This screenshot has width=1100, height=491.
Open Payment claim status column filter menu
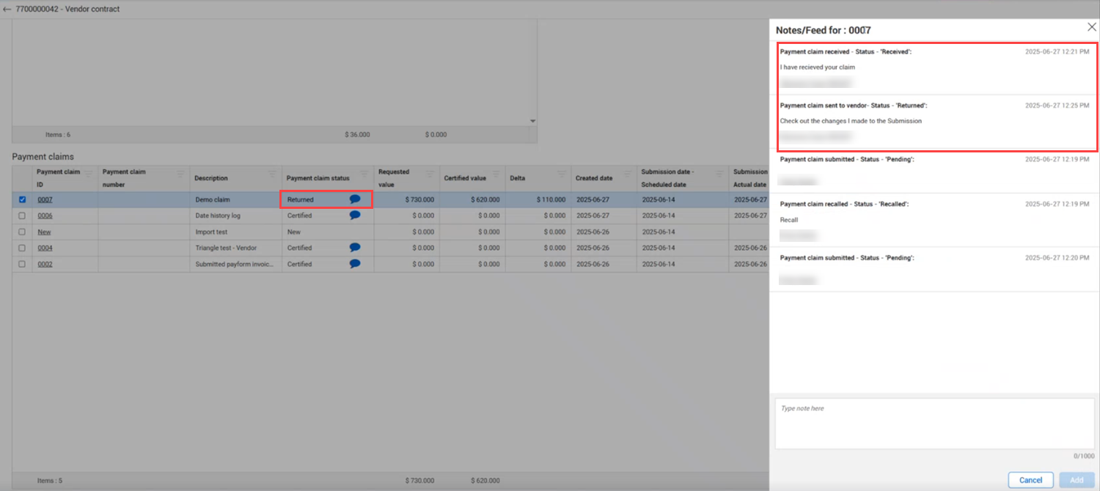coord(364,174)
